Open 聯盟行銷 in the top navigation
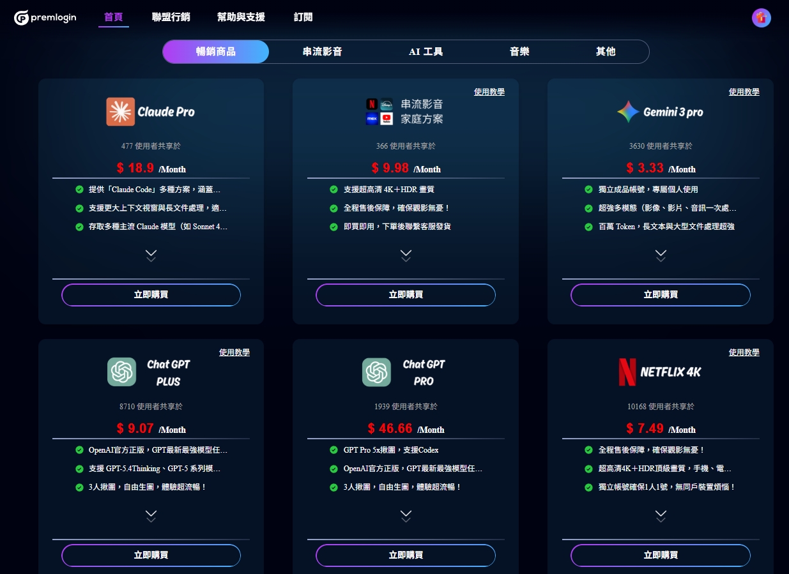The height and width of the screenshot is (574, 789). coord(171,17)
